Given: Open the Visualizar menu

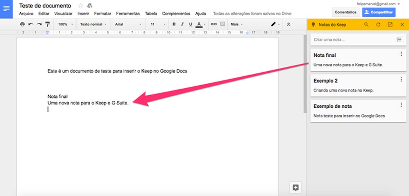Looking at the screenshot, I should coord(63,14).
